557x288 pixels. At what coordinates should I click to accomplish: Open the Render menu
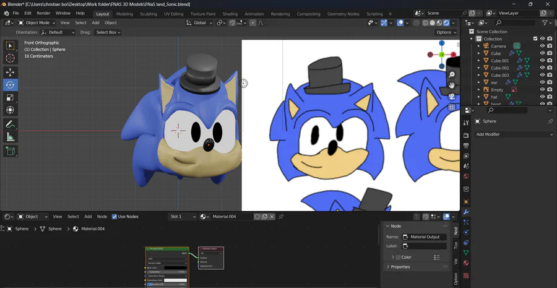pyautogui.click(x=44, y=13)
